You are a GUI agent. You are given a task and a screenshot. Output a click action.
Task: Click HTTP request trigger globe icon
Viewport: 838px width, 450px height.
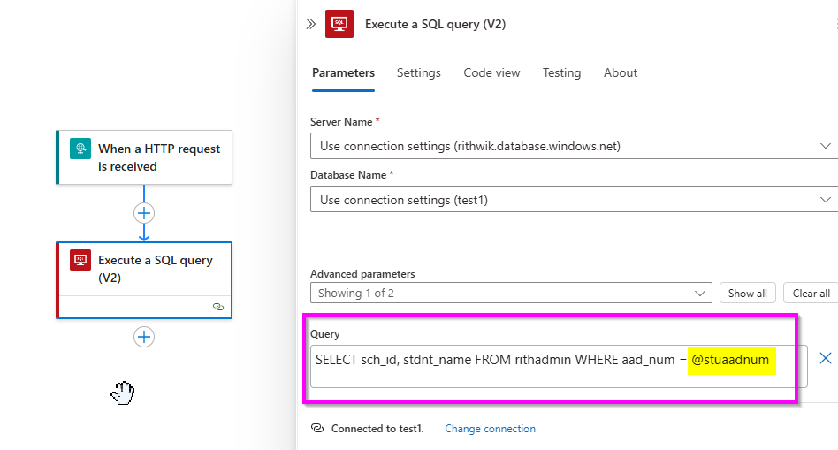click(80, 149)
